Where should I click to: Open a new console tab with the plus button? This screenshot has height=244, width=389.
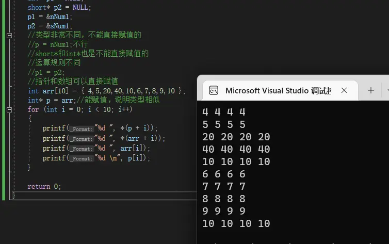[x=370, y=90]
